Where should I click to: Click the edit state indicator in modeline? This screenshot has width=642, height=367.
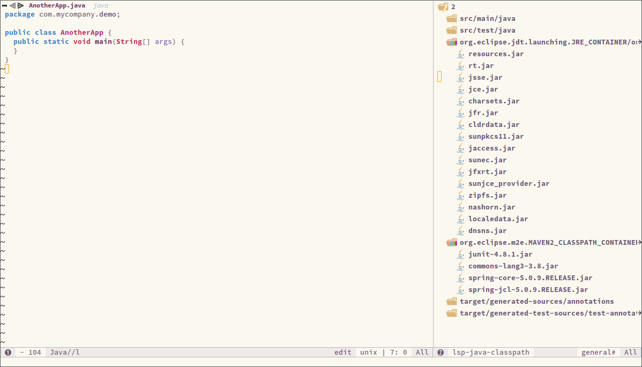click(342, 353)
